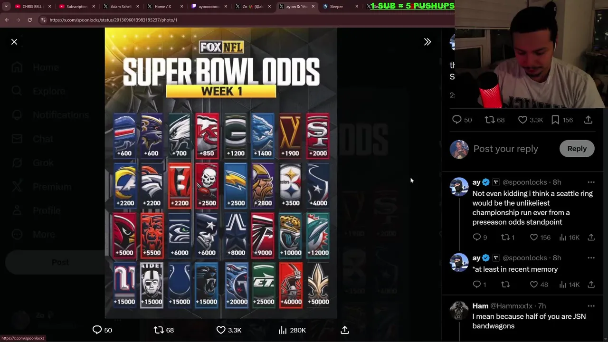Open 8h timestamp on seattle ring reply

(557, 182)
